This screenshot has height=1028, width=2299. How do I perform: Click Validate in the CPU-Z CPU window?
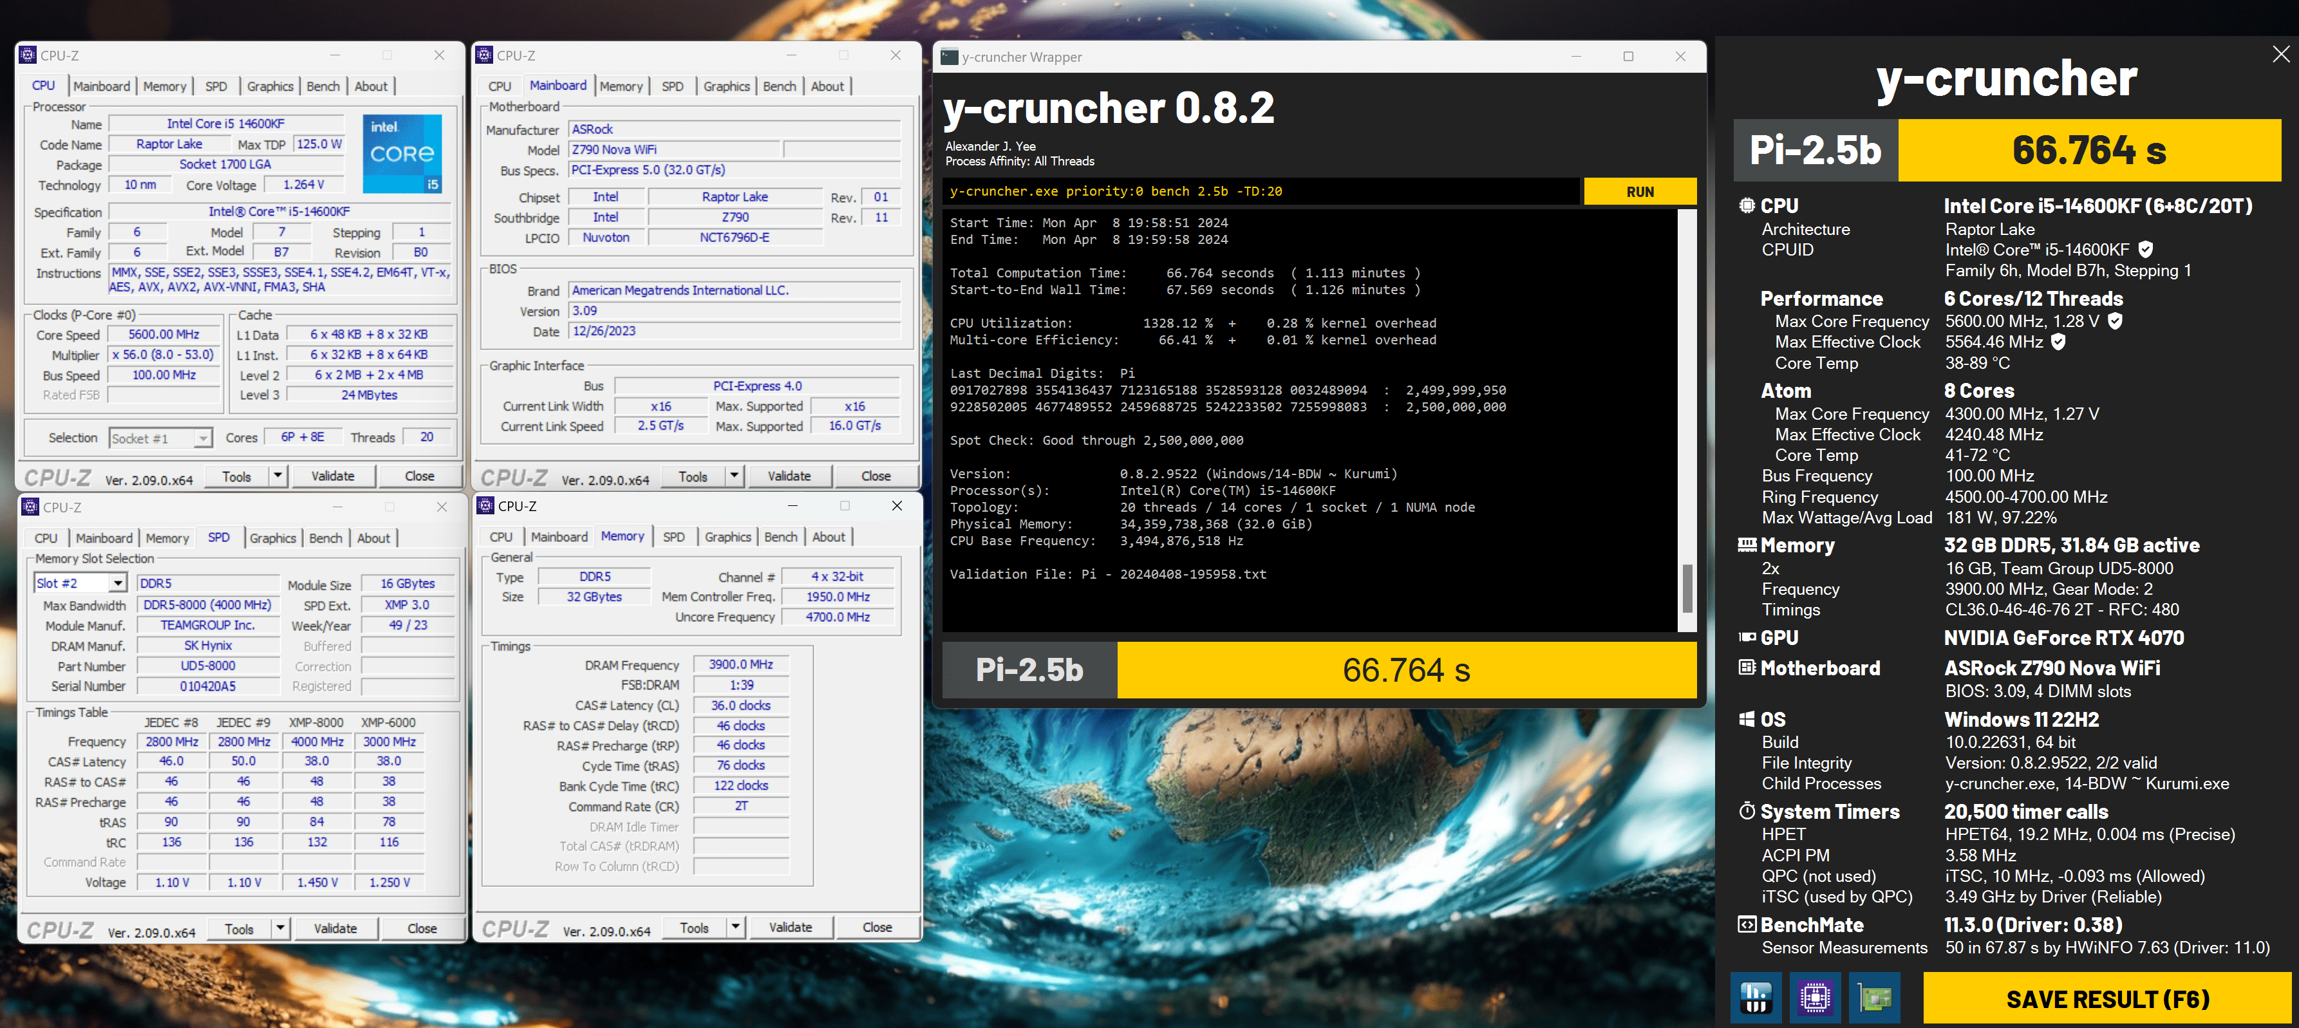333,476
